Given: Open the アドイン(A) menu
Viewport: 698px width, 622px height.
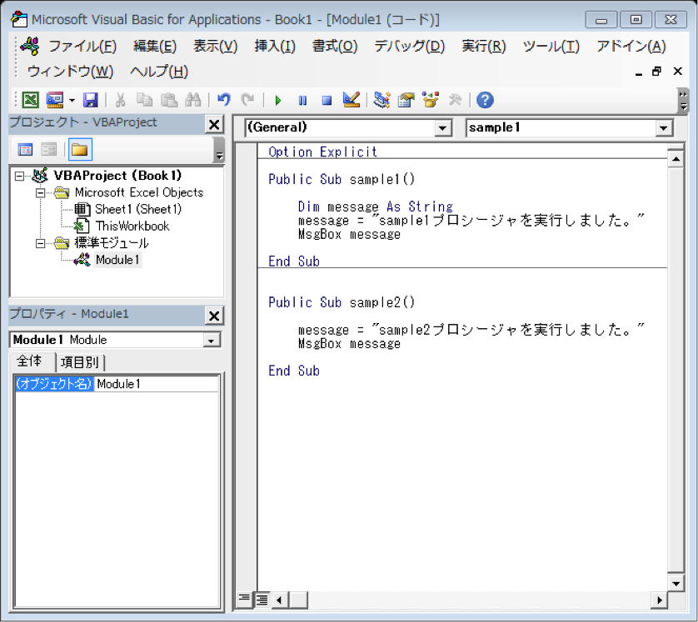Looking at the screenshot, I should coord(631,47).
